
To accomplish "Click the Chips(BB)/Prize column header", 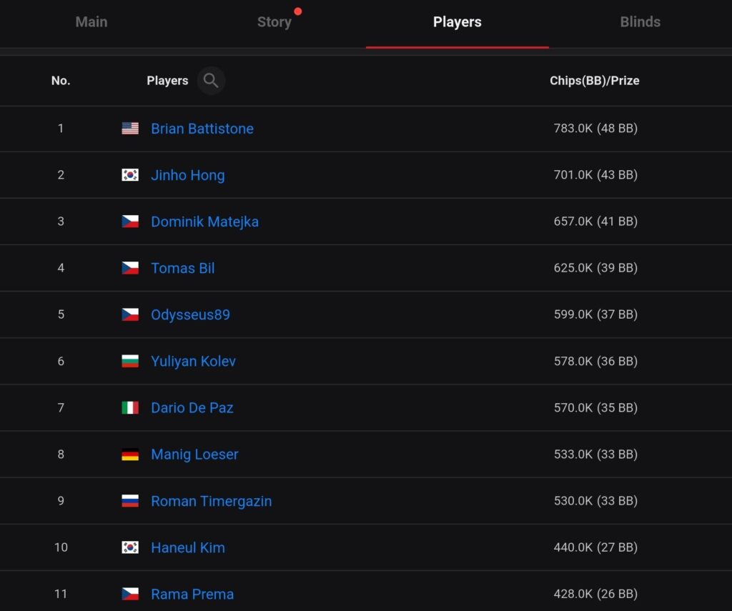I will coord(594,81).
